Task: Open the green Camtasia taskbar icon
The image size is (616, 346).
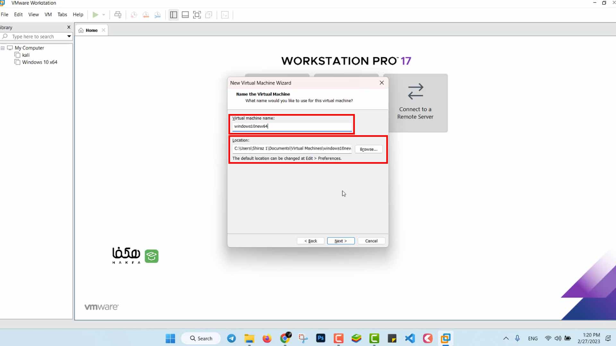Action: [x=374, y=338]
